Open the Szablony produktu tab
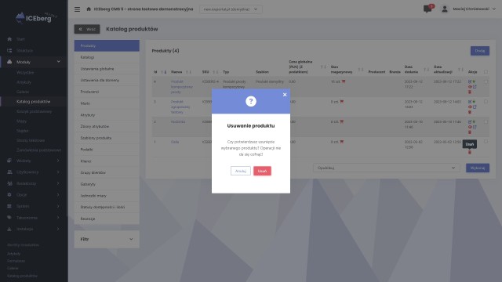The image size is (502, 282). click(107, 138)
